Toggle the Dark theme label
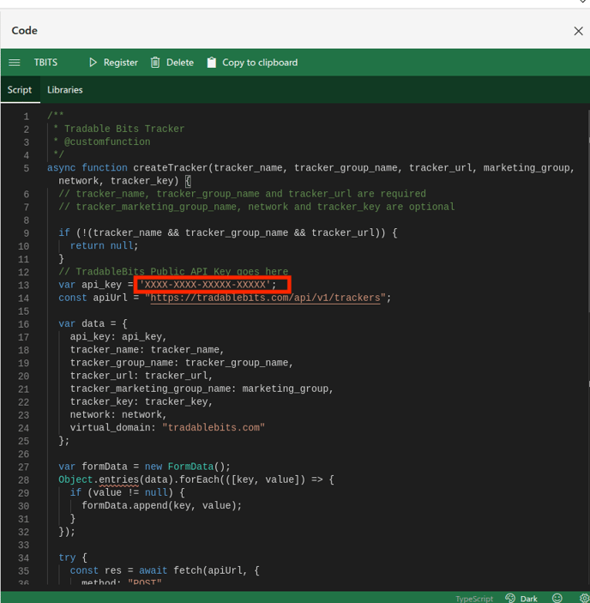Image resolution: width=590 pixels, height=603 pixels. pos(529,599)
